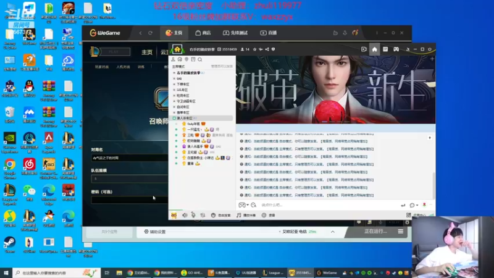Screen dimensions: 494x278
Task: Open WeGame 主页 home tab
Action: pos(174,33)
